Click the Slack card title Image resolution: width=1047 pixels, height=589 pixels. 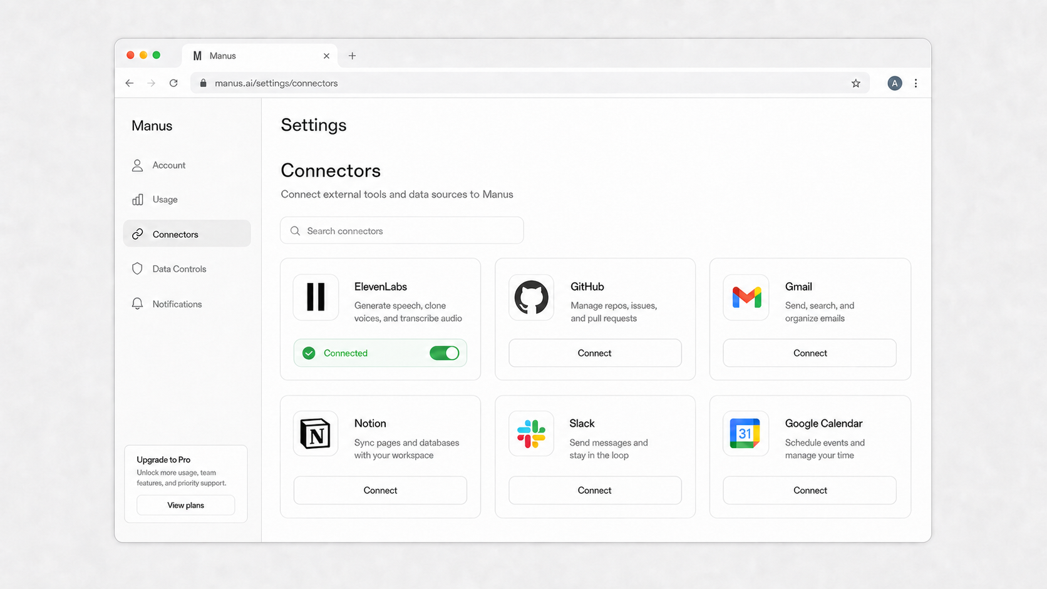point(582,423)
